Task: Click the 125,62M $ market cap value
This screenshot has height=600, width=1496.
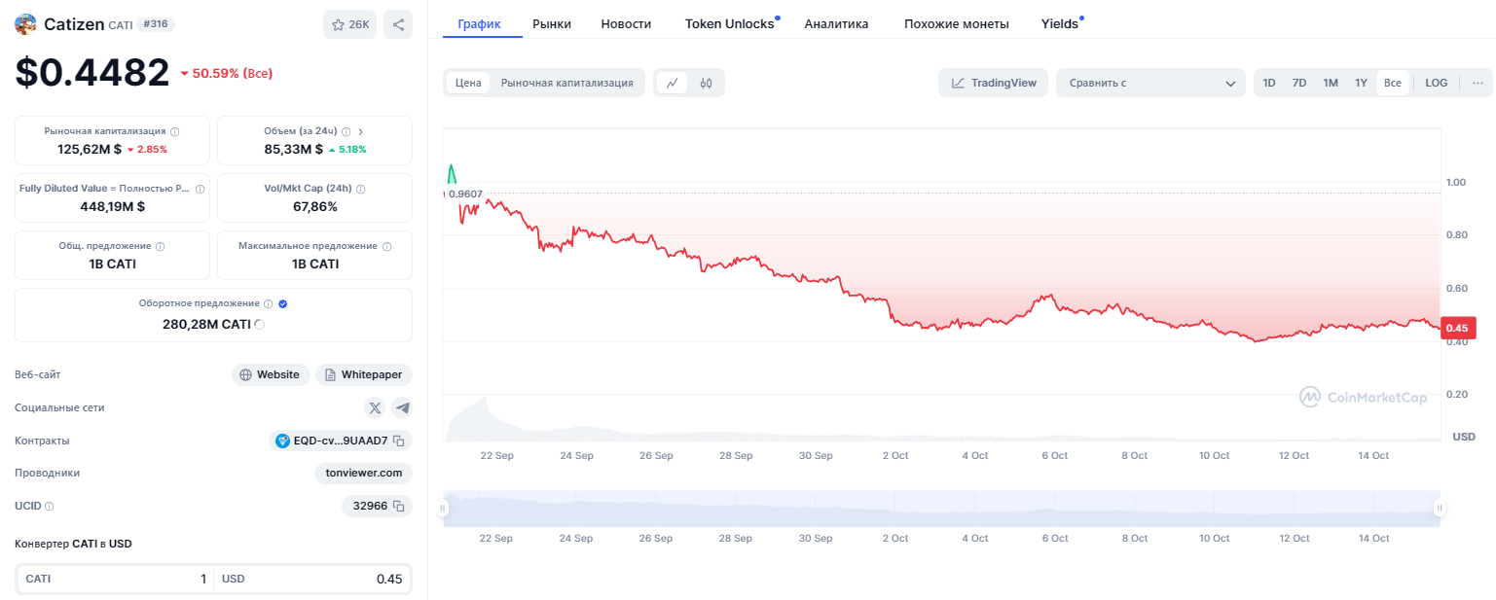Action: point(90,150)
